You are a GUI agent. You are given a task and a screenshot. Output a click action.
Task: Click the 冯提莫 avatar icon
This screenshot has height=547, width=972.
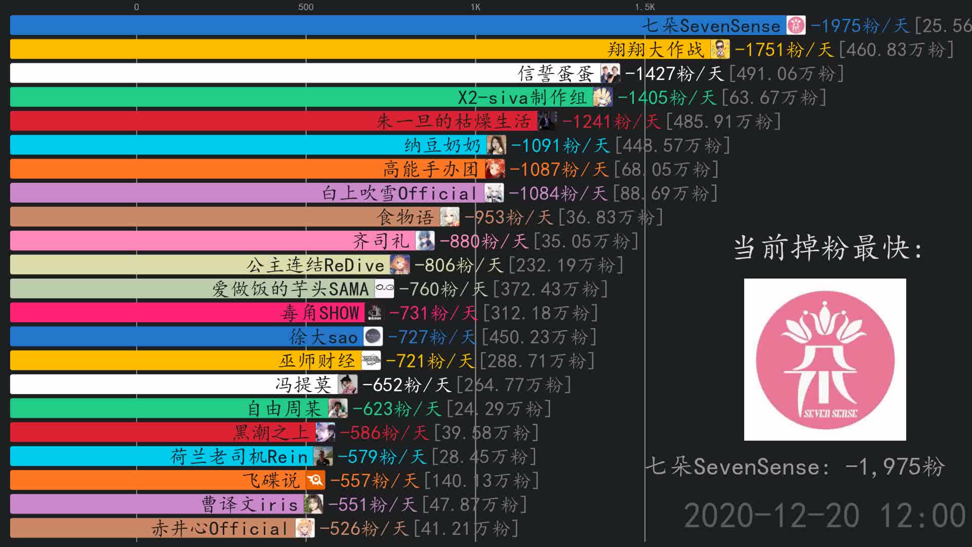click(x=347, y=384)
